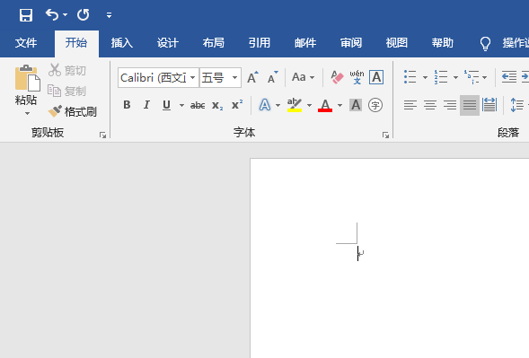Apply character border icon
This screenshot has height=358, width=529.
click(x=376, y=77)
